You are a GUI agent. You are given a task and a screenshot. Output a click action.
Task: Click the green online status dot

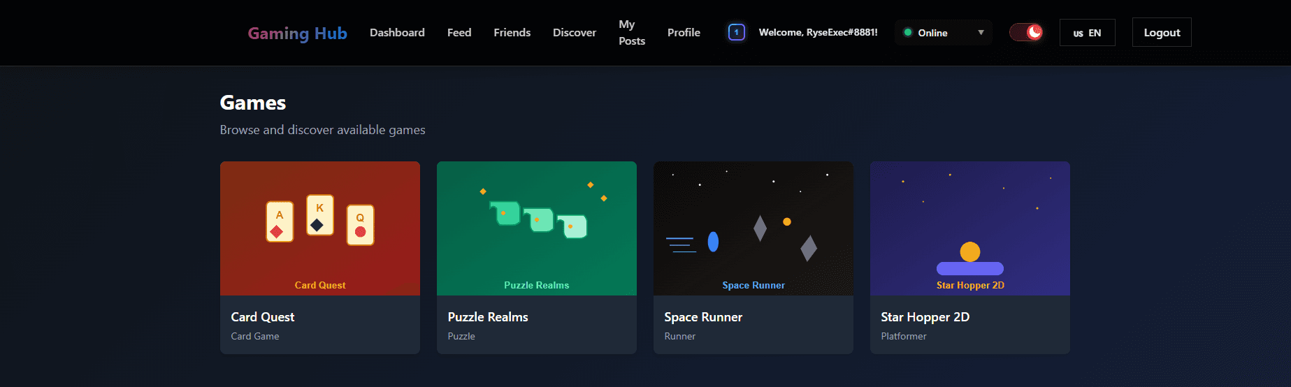(908, 33)
